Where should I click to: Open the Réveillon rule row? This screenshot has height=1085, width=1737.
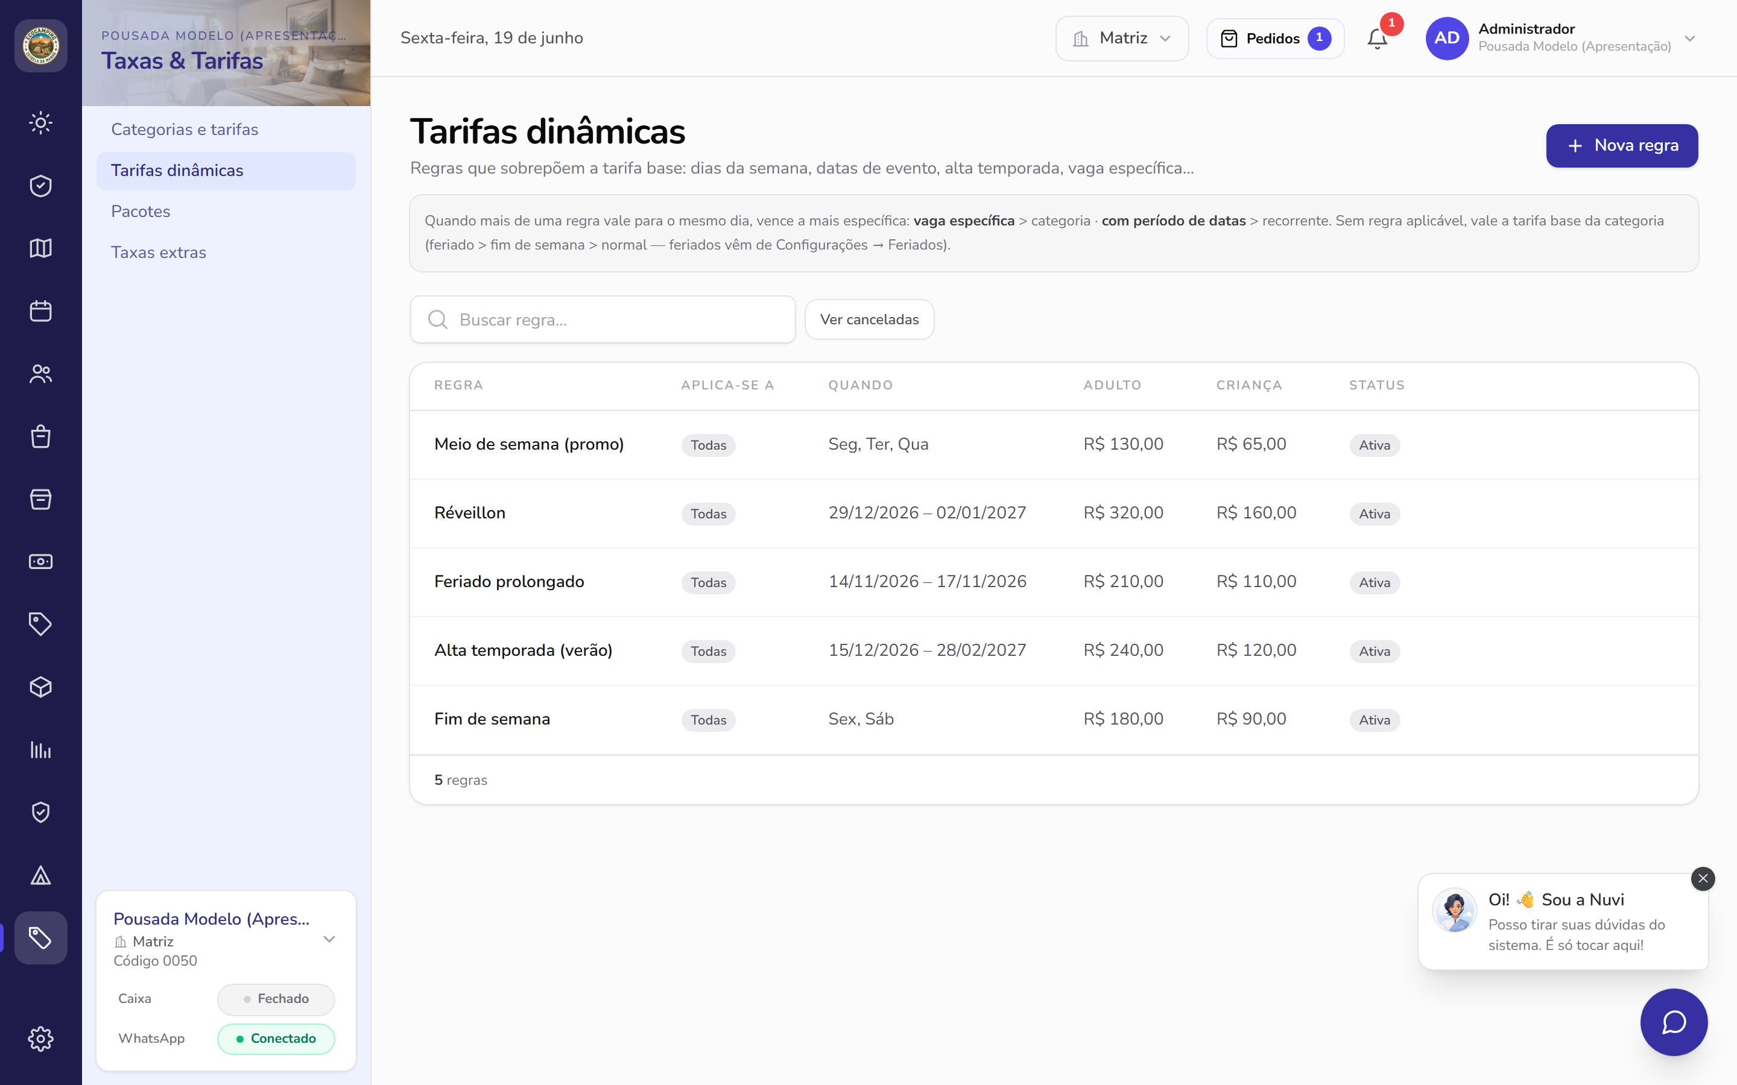pos(1054,513)
